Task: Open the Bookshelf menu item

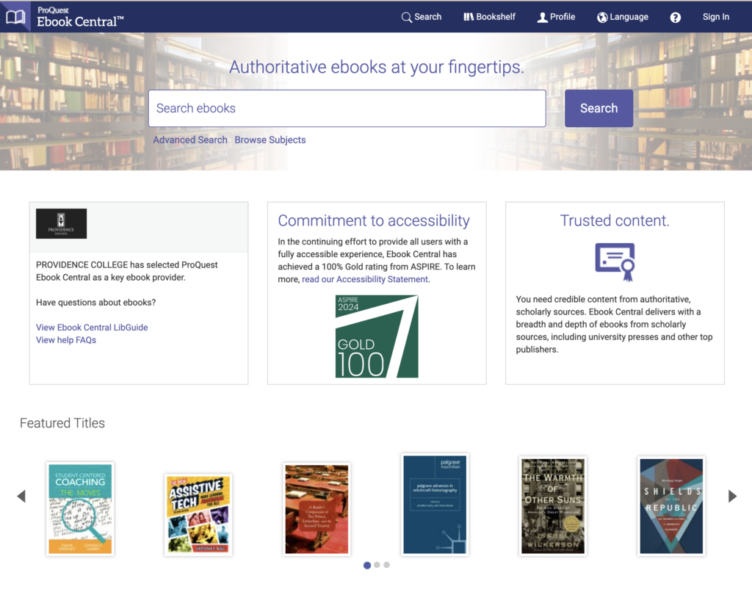Action: (489, 17)
